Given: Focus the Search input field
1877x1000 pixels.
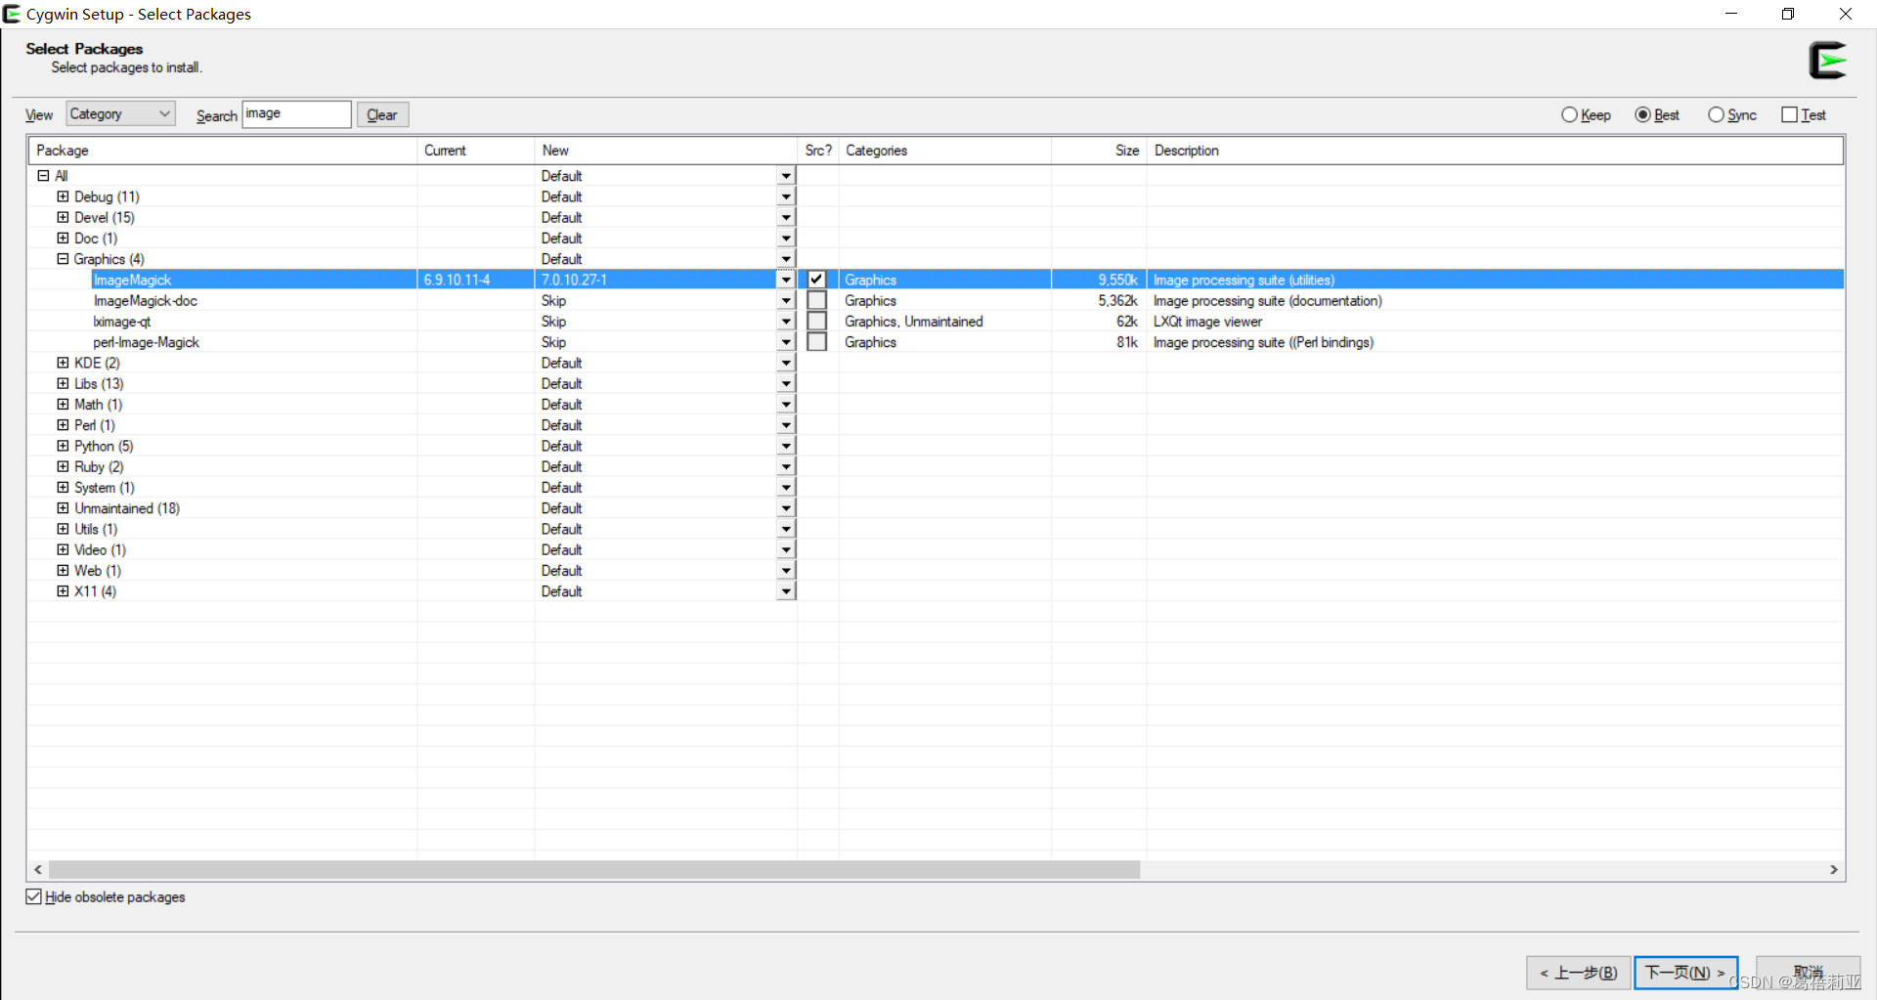Looking at the screenshot, I should [296, 113].
